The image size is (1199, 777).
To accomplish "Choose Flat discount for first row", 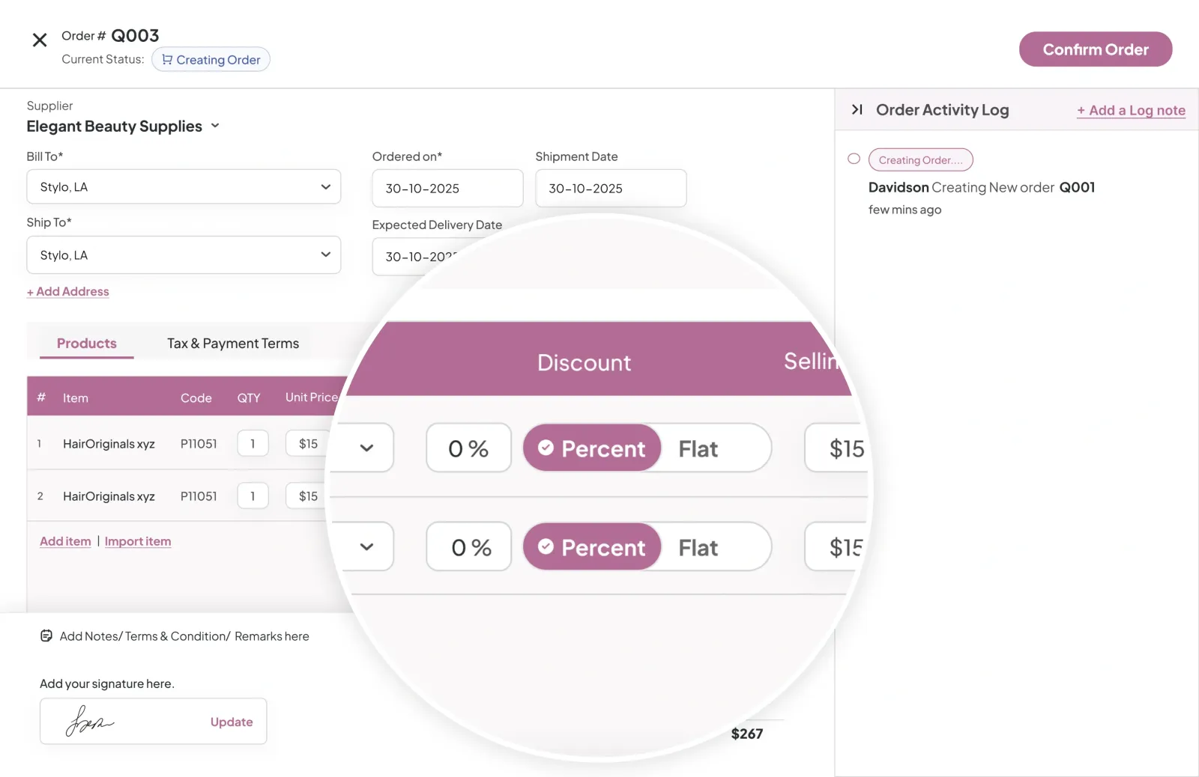I will click(698, 448).
